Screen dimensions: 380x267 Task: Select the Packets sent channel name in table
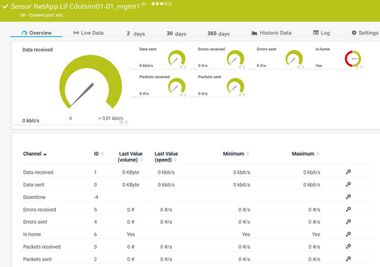[37, 259]
